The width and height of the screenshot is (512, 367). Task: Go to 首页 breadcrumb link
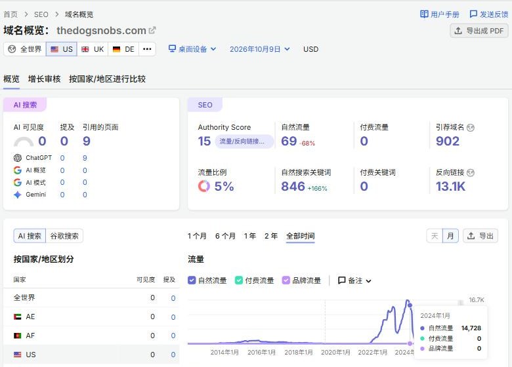click(x=11, y=14)
